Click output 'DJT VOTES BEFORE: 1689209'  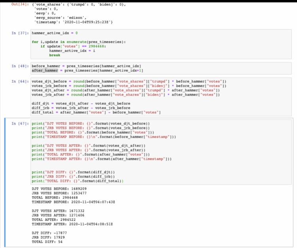point(59,189)
